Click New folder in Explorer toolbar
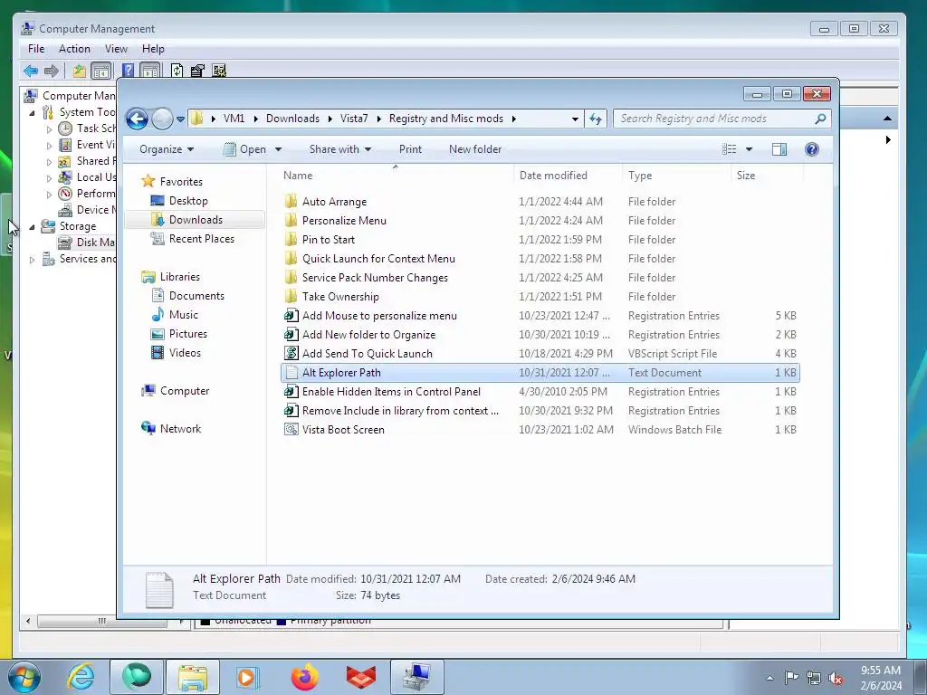This screenshot has height=695, width=927. click(475, 149)
